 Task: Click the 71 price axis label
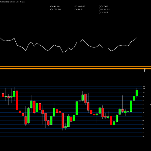click(x=144, y=117)
